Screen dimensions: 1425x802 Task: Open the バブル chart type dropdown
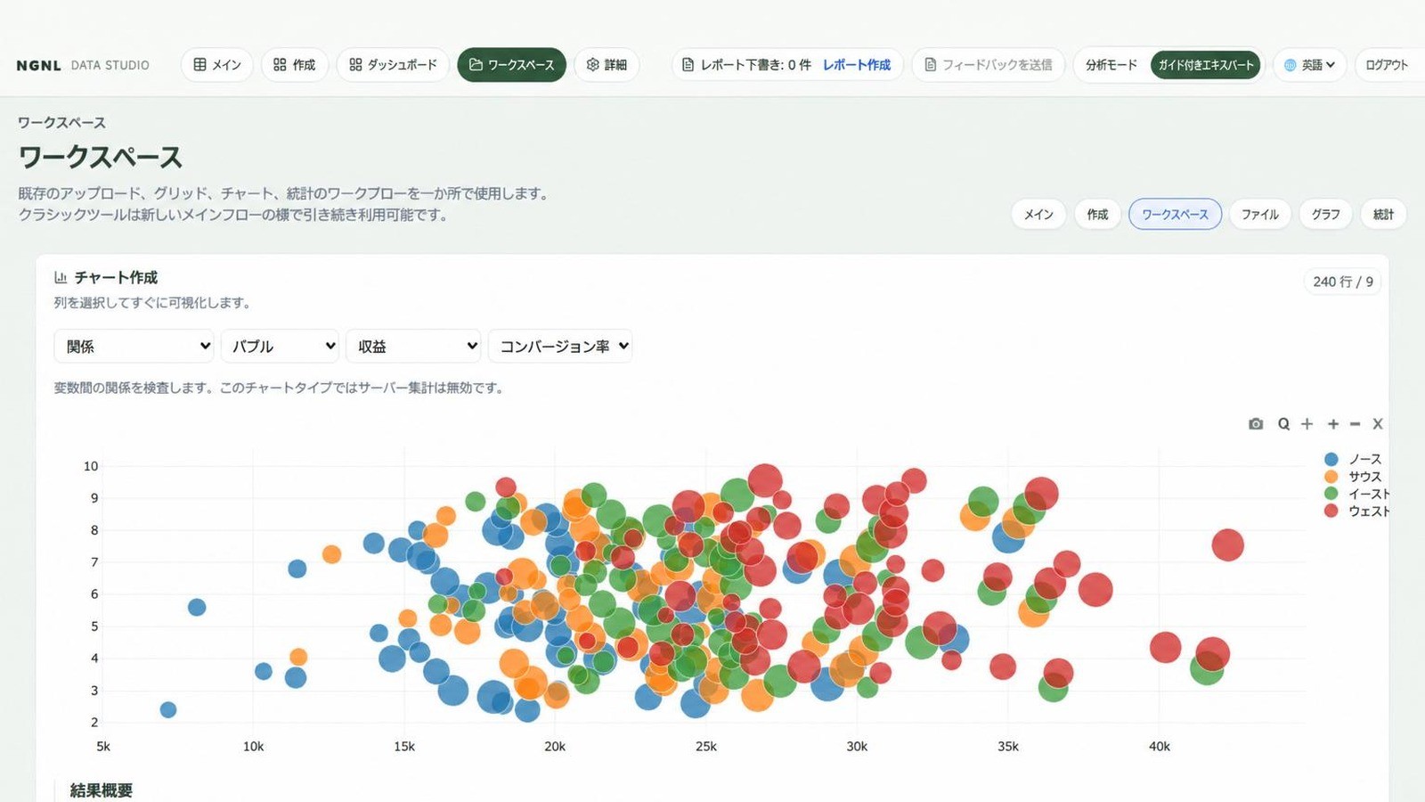(x=280, y=346)
